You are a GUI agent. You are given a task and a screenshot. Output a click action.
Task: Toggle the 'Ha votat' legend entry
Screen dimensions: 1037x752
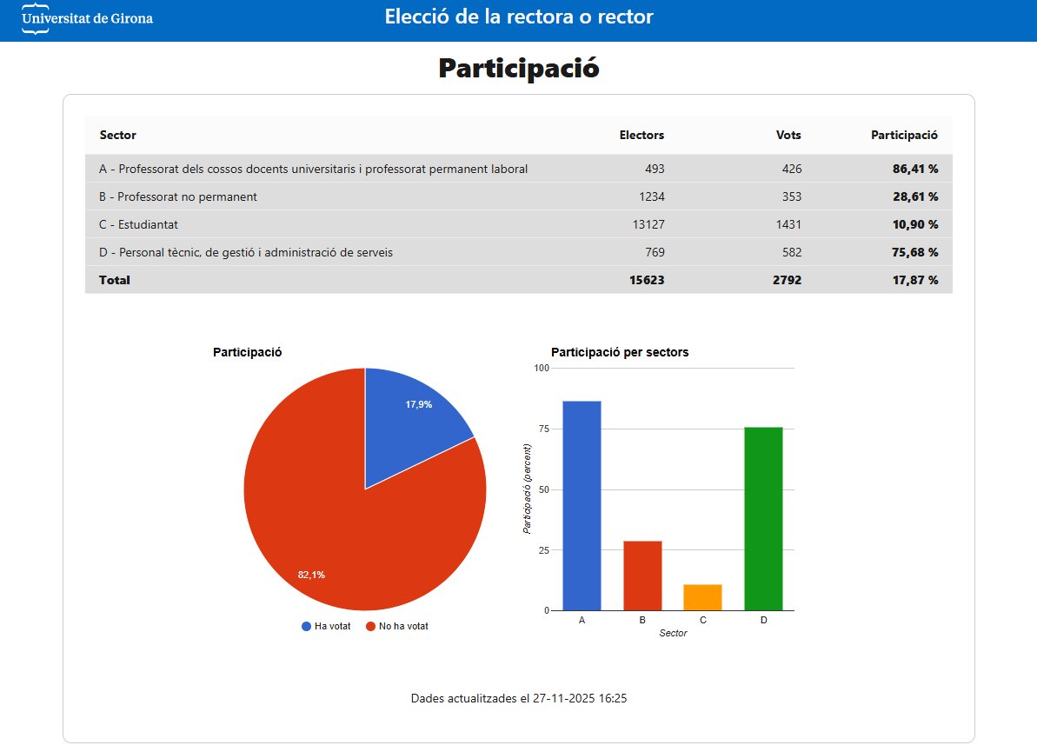point(331,625)
